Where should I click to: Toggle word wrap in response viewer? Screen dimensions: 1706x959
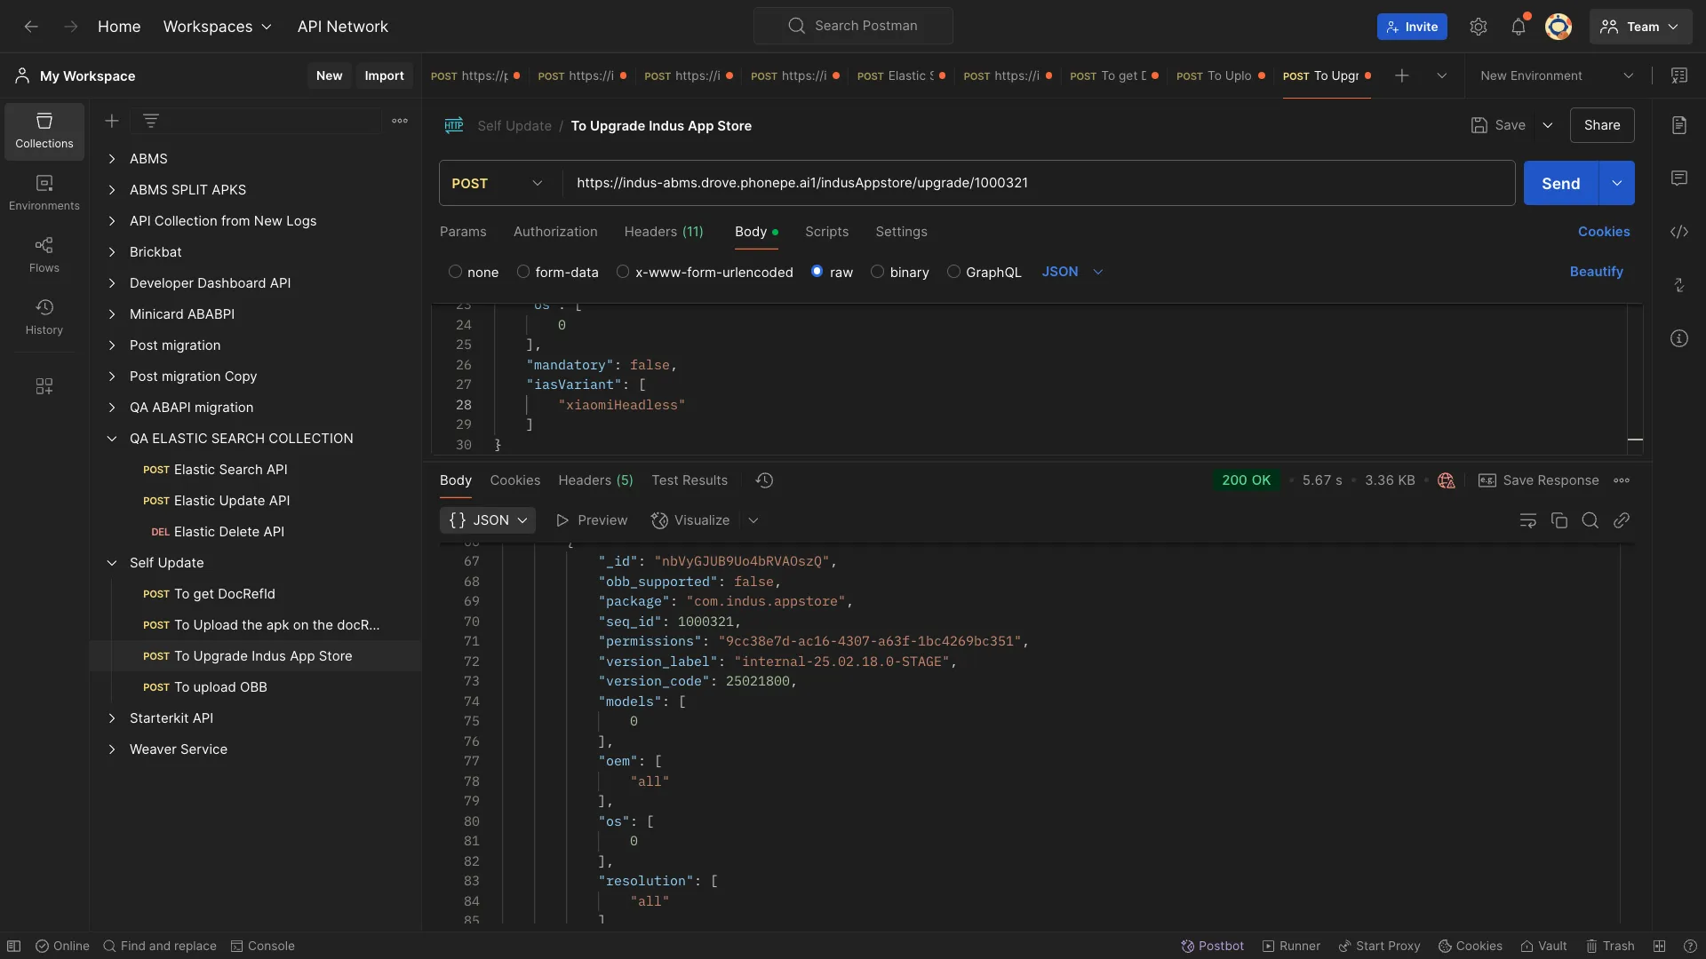coord(1528,520)
